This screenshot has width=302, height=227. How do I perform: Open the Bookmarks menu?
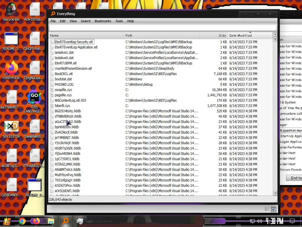(x=103, y=21)
